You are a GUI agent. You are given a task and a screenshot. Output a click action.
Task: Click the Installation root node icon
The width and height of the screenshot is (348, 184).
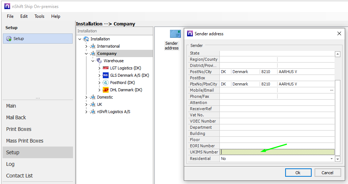86,39
